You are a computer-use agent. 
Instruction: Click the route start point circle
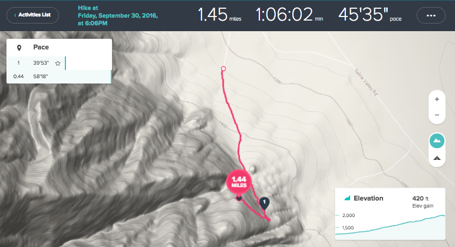(x=223, y=69)
